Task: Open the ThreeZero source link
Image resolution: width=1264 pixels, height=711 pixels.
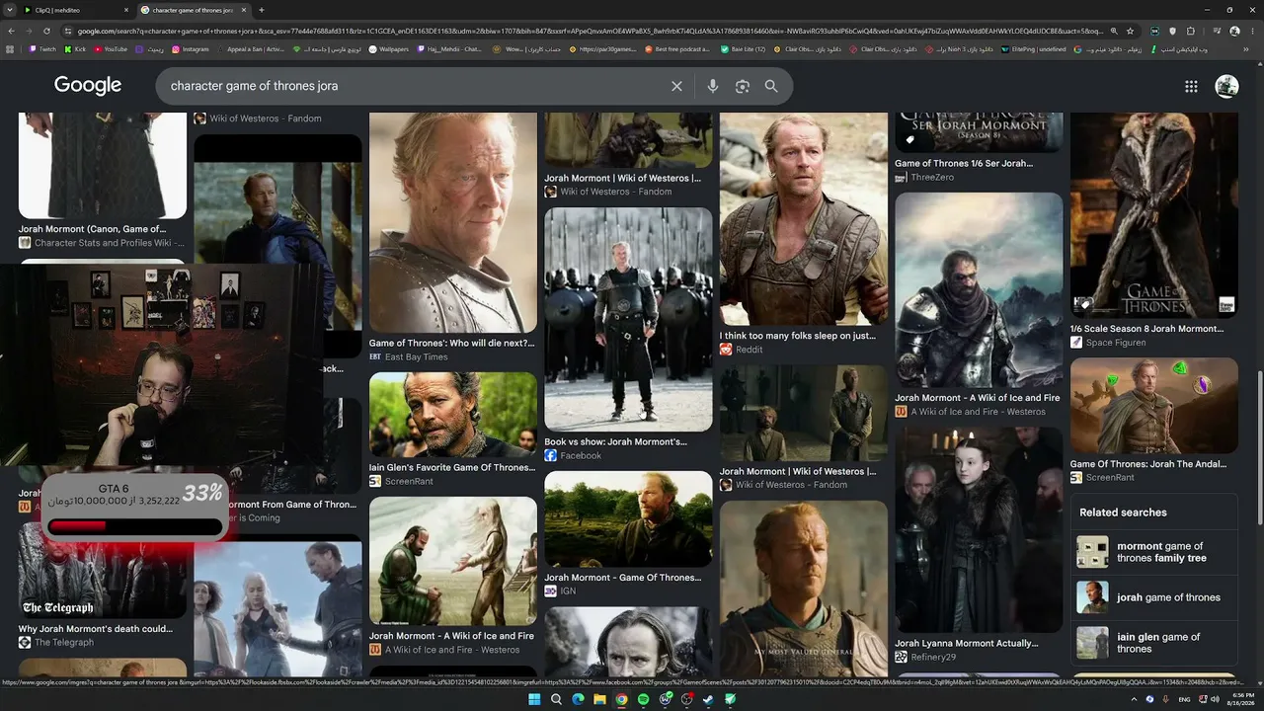Action: point(924,178)
